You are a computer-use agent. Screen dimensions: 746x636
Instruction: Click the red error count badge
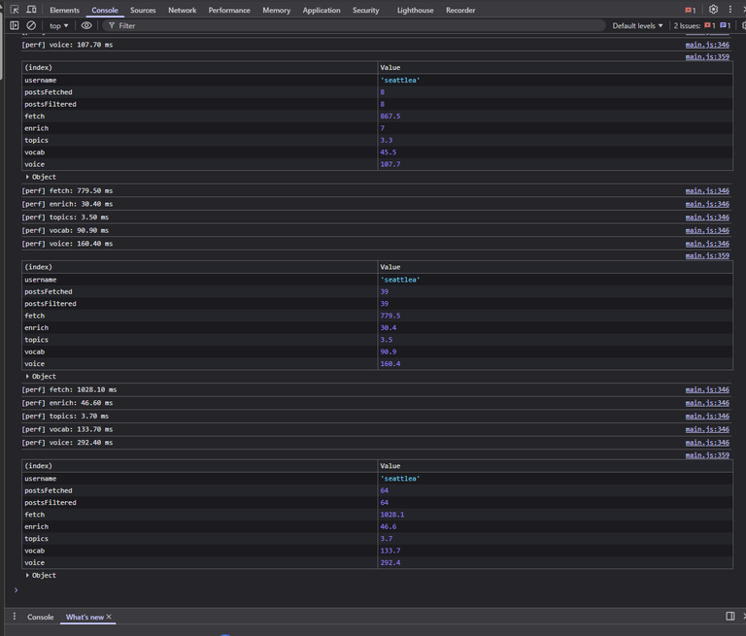(x=690, y=10)
